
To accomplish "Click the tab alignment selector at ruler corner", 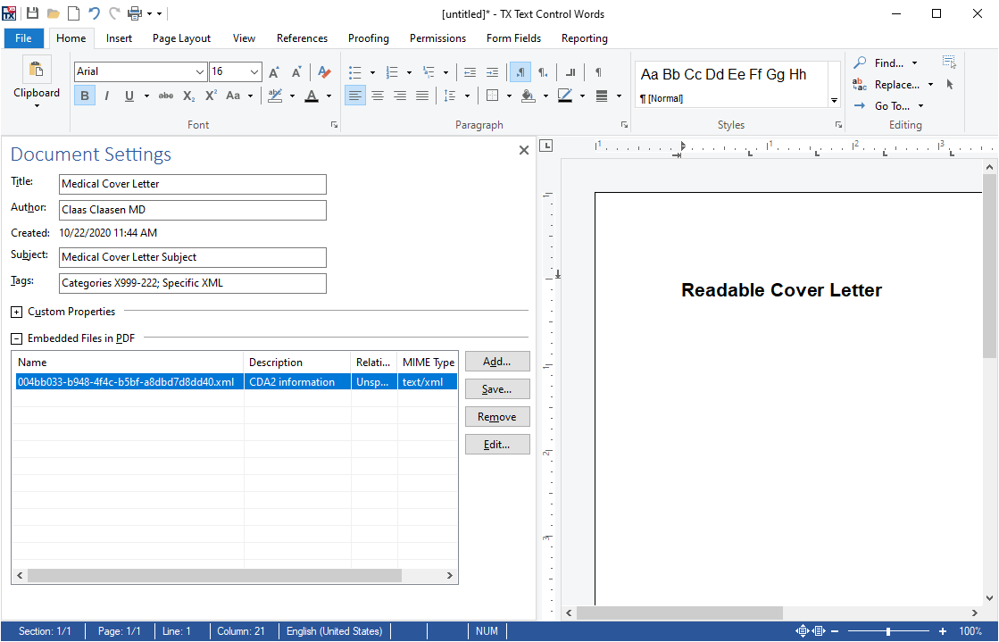I will pos(546,146).
